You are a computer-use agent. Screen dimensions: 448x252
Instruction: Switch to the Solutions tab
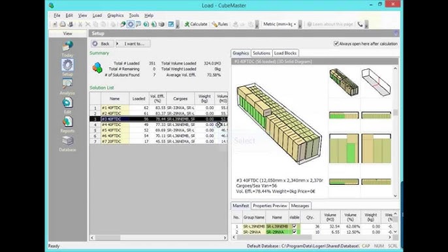click(x=261, y=53)
